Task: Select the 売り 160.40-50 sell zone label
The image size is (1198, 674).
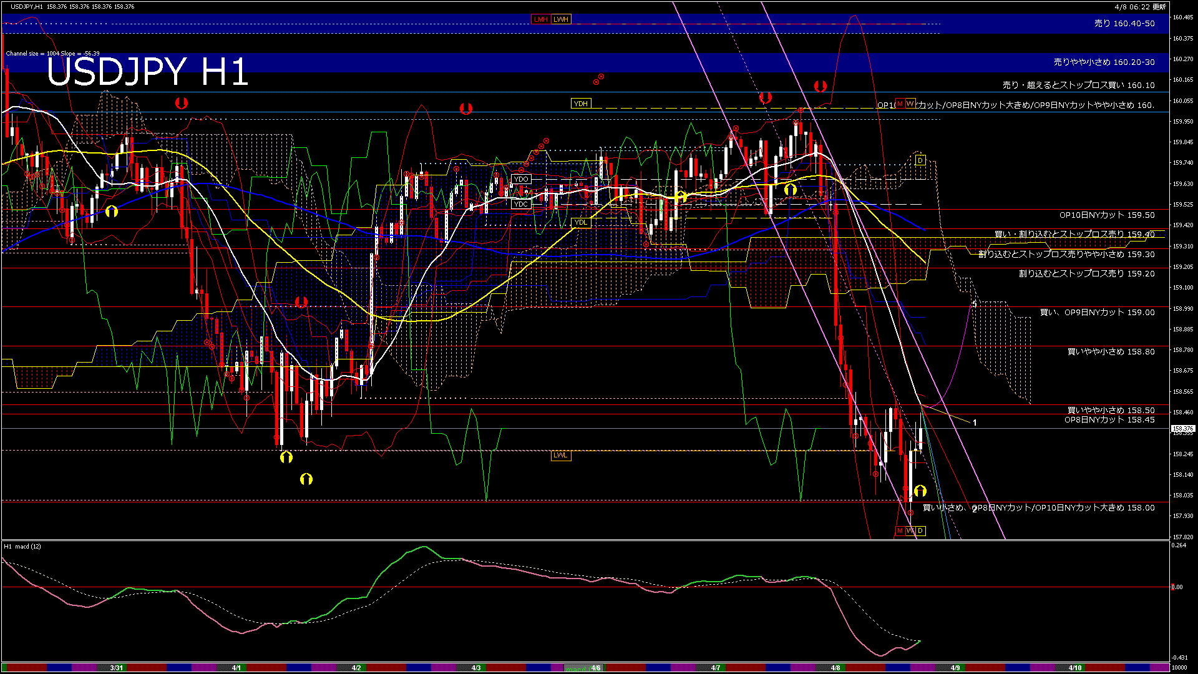Action: click(1124, 24)
